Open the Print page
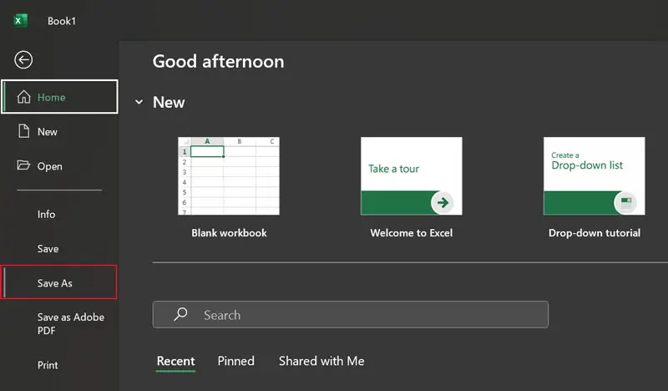668x391 pixels. point(59,365)
